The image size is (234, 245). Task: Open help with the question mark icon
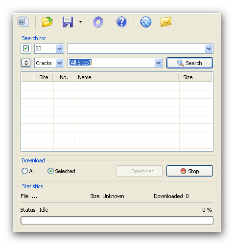[121, 22]
